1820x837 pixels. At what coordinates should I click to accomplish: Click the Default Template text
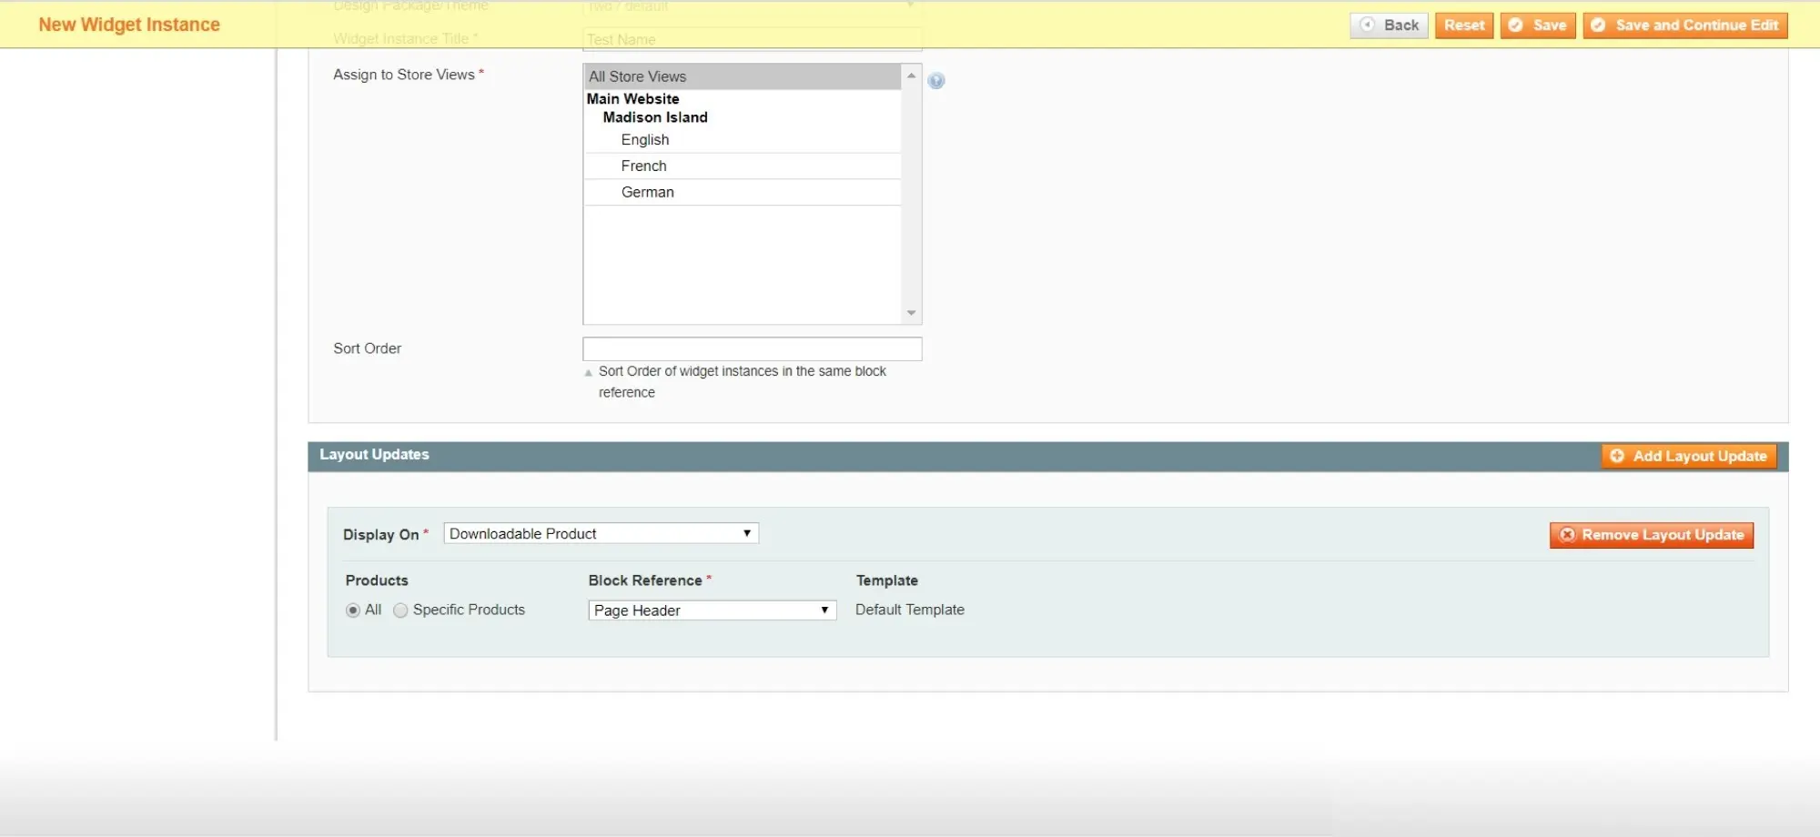910,610
